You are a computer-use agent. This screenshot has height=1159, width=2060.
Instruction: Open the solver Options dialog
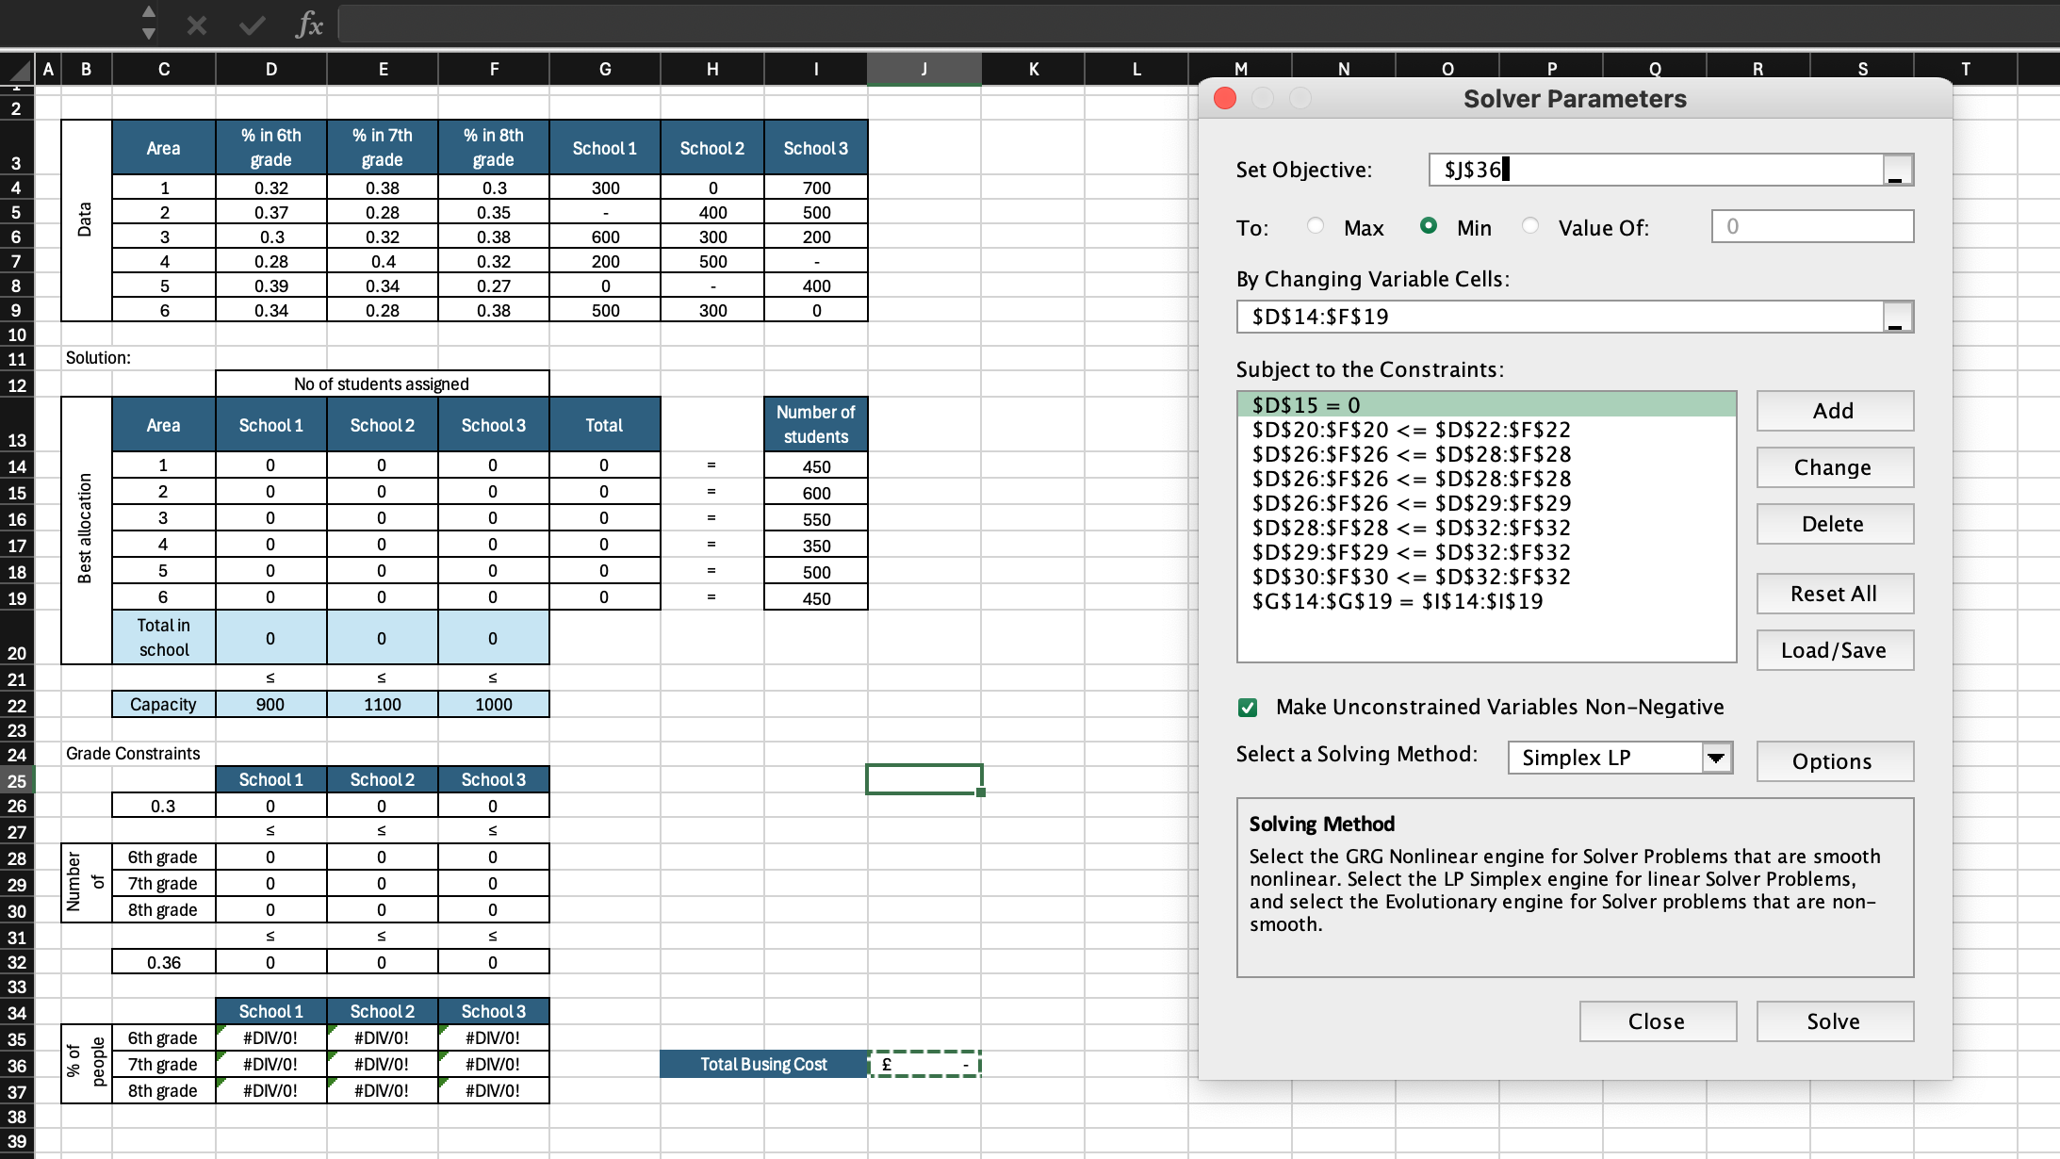click(x=1834, y=761)
